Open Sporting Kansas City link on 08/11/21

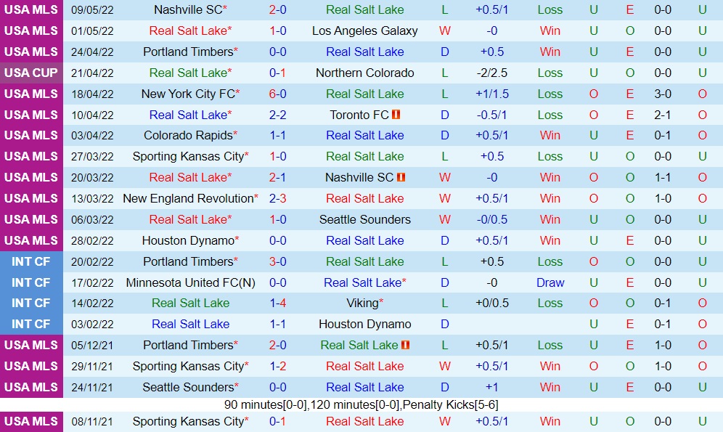tap(188, 421)
